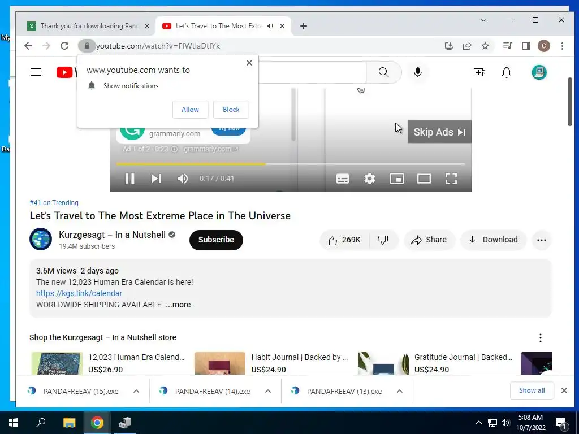Open #41 on Trending link

(x=54, y=203)
